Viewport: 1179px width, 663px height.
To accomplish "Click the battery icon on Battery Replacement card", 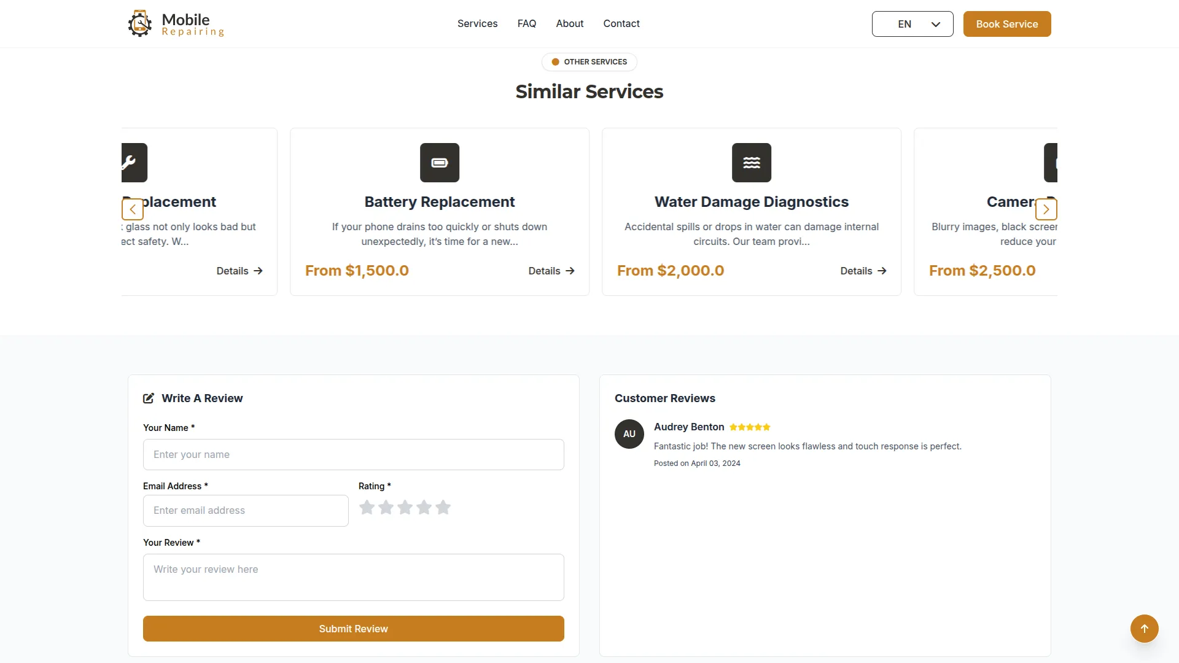I will [439, 162].
